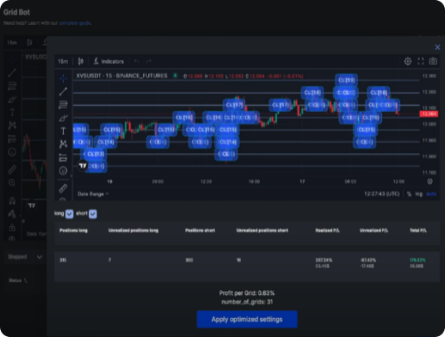Open the Indicators menu

coord(108,61)
